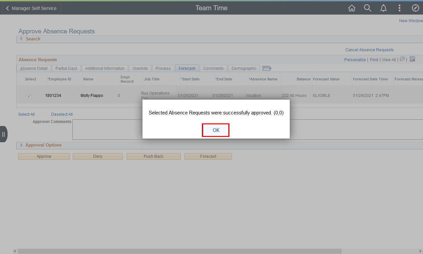The width and height of the screenshot is (423, 254).
Task: Click the Find link in grid header
Action: (x=374, y=60)
